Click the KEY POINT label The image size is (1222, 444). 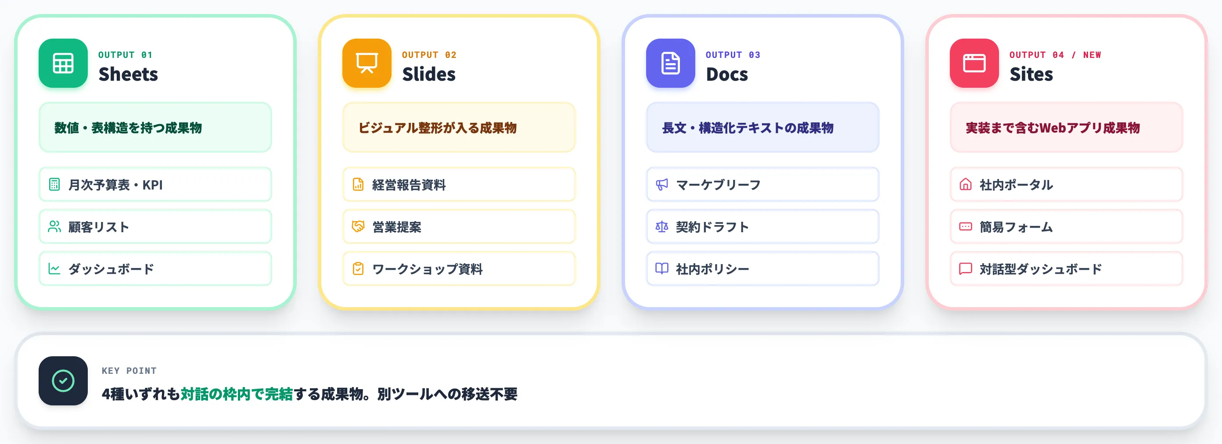point(129,371)
